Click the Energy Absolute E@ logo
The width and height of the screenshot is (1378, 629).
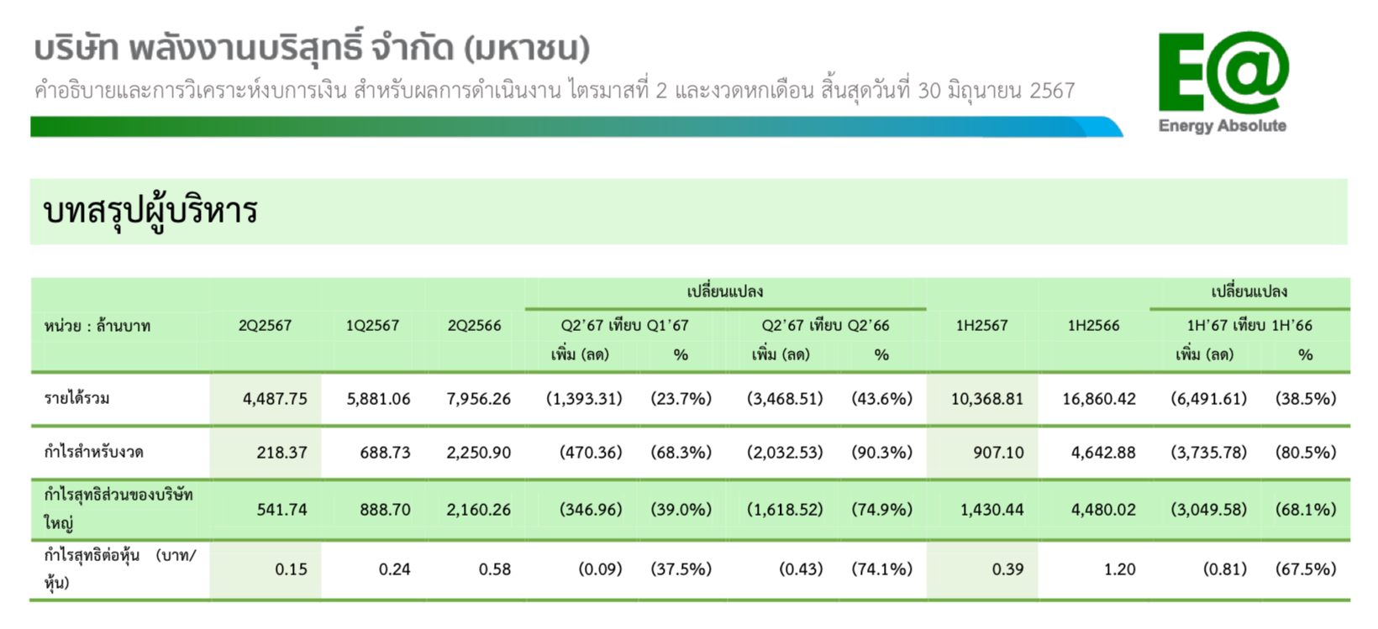[1223, 72]
